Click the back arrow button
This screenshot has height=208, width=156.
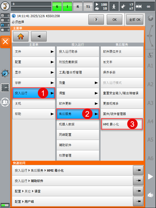[x=39, y=37]
